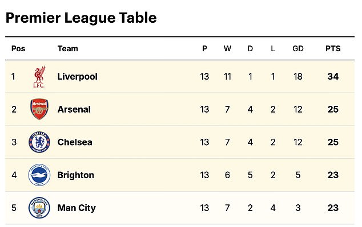Viewport: 362px width, 227px height.
Task: Select the Chelsea team name
Action: coord(75,142)
